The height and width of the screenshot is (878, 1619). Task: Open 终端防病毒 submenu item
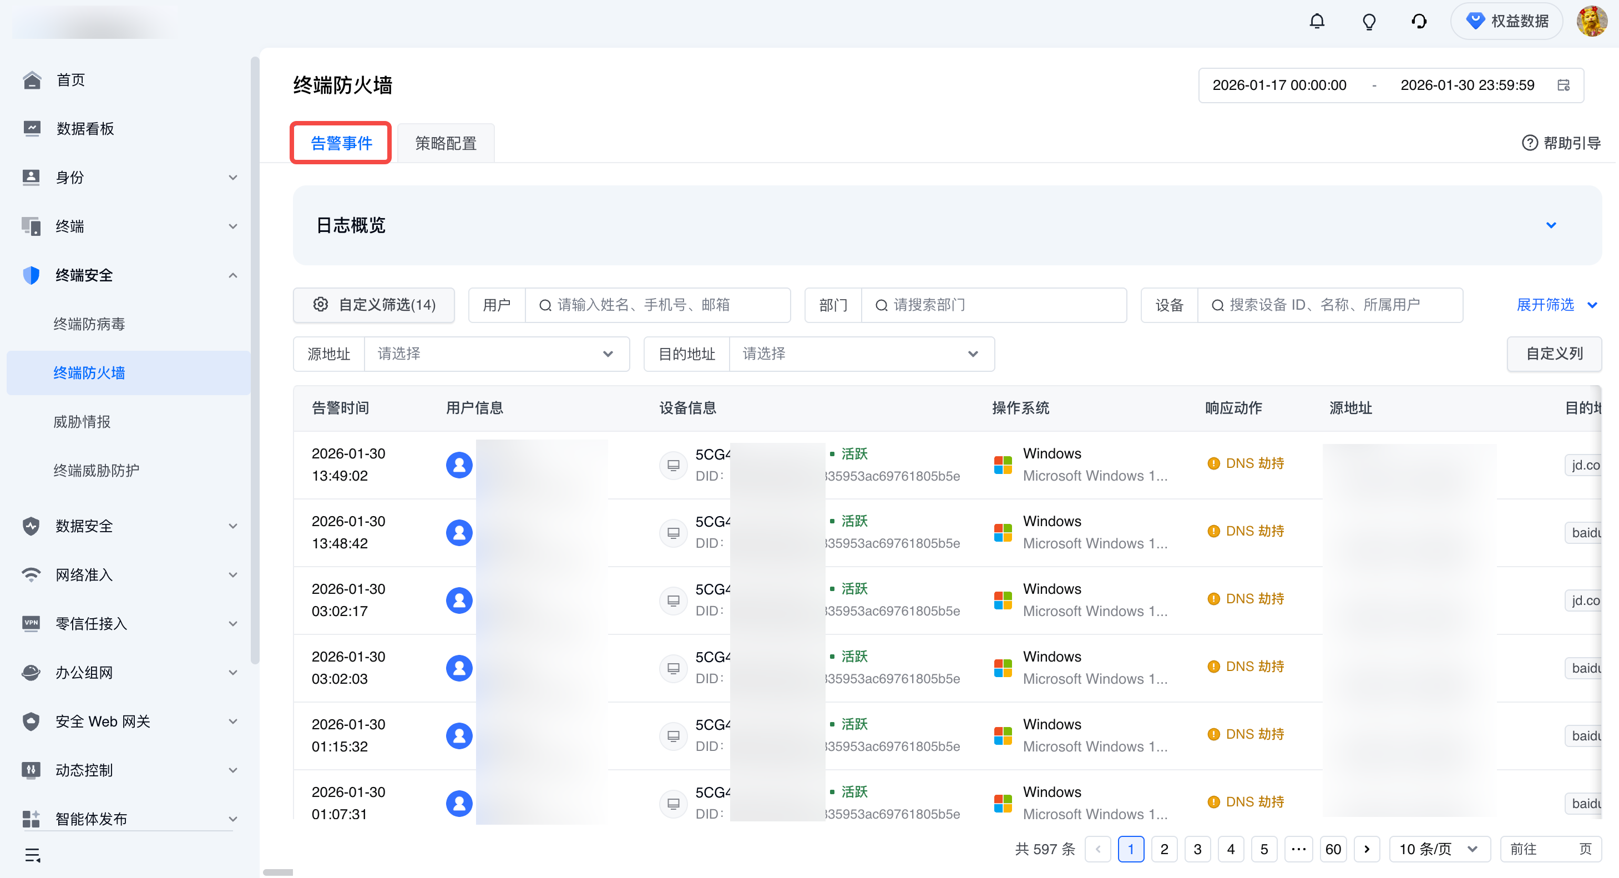pyautogui.click(x=89, y=324)
